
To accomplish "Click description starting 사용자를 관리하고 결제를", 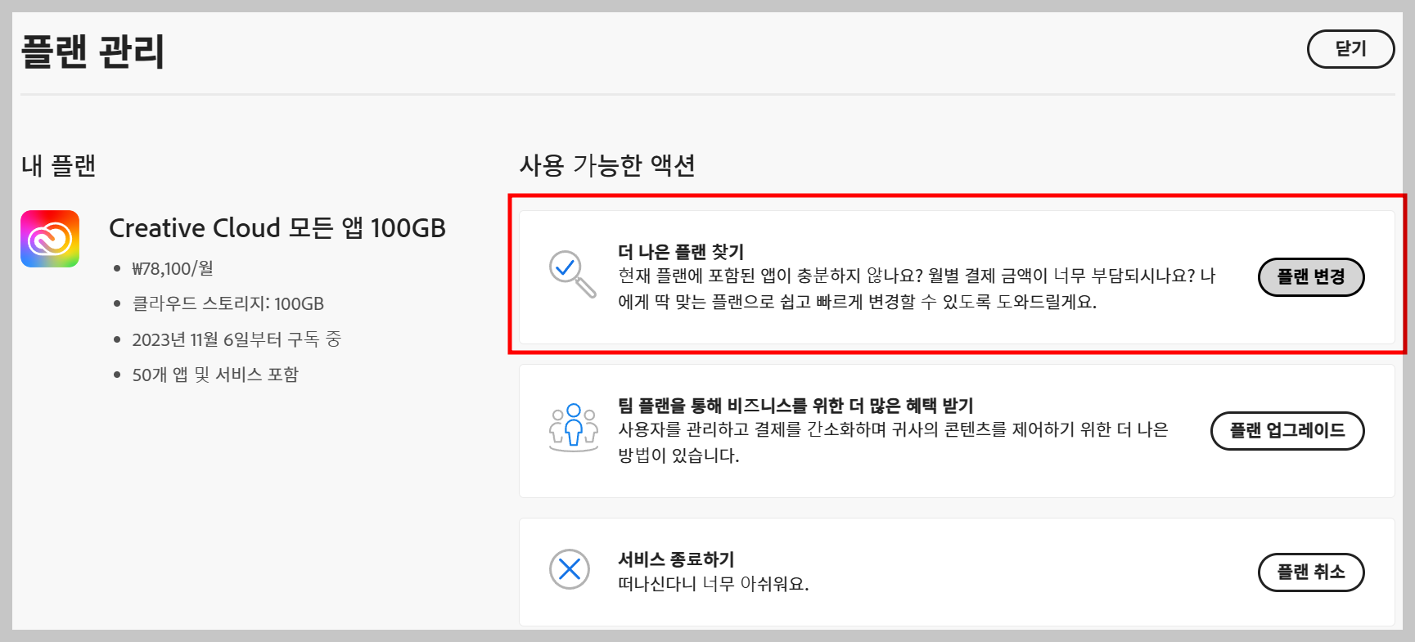I will pos(893,442).
